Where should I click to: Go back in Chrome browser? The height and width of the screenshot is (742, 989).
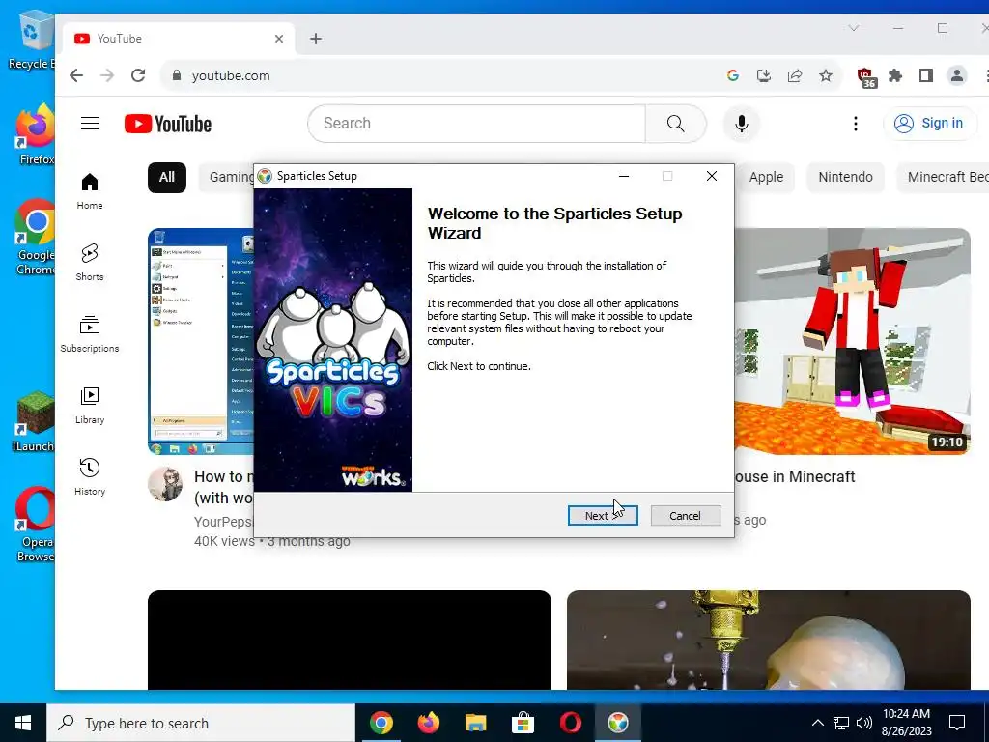pos(76,75)
